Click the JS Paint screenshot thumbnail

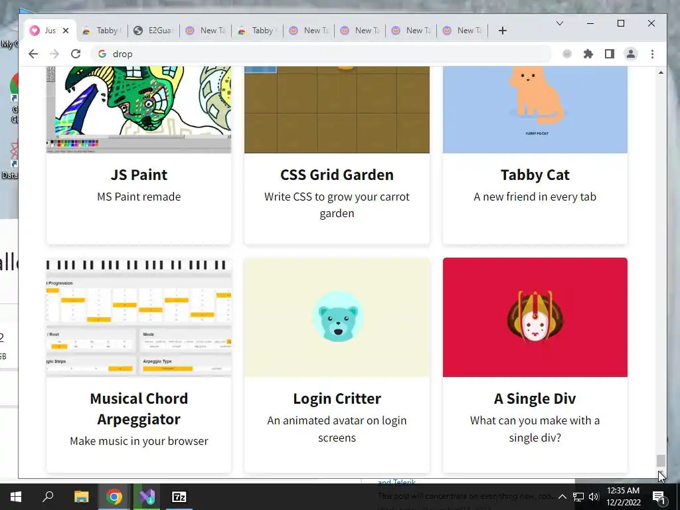[139, 110]
